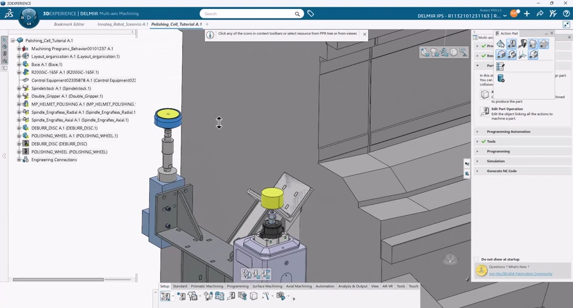Click the first Action Pad icon with cursor and mesh

point(500,44)
